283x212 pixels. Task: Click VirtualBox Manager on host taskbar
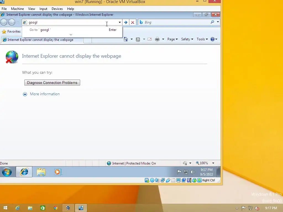coord(68,208)
